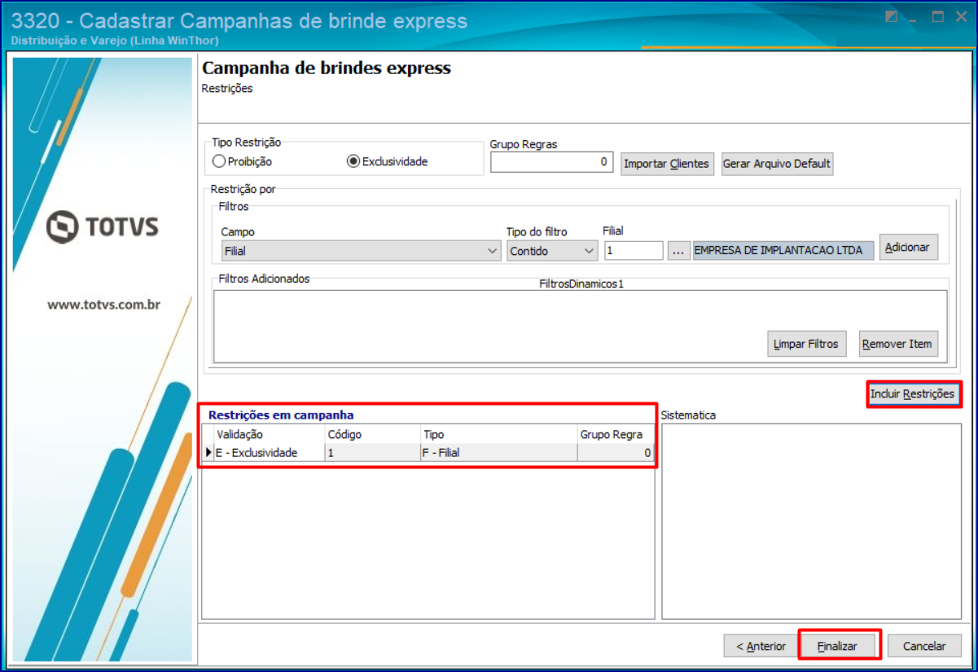Open Filial lookup with the ellipsis button
Image resolution: width=978 pixels, height=672 pixels.
click(678, 251)
